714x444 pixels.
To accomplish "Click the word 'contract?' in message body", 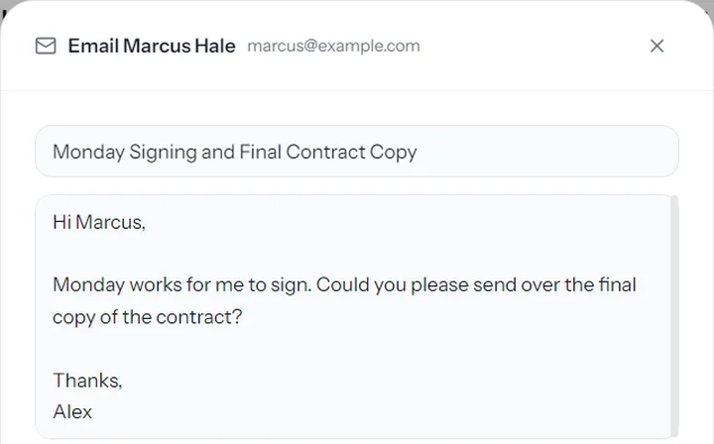I will pos(199,317).
